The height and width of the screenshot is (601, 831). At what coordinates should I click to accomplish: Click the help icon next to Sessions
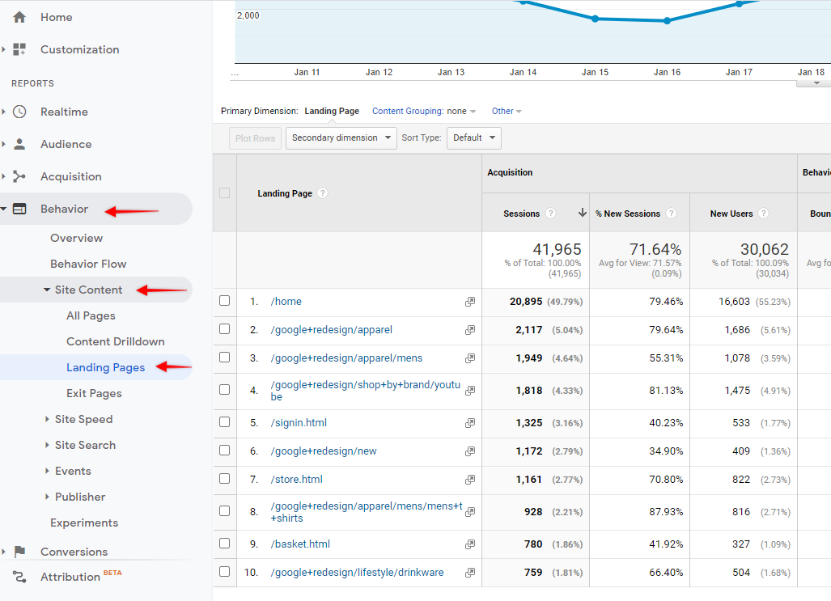pos(551,213)
